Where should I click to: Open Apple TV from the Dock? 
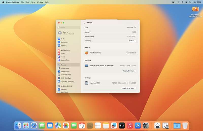122,125
